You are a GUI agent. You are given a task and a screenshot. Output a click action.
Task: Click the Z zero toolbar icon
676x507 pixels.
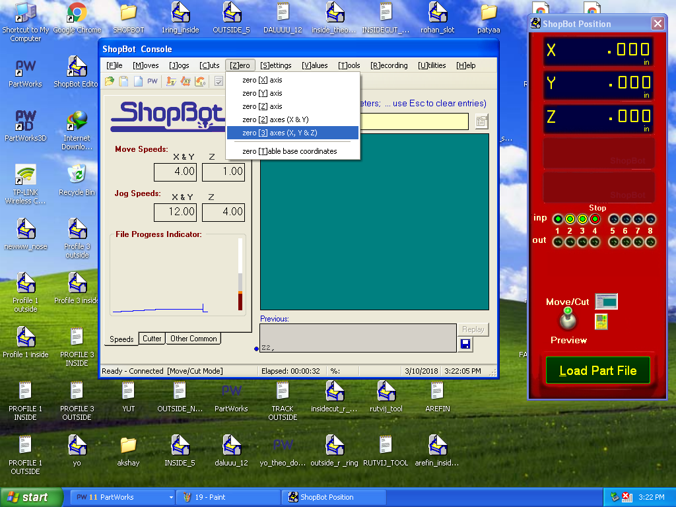tap(171, 81)
